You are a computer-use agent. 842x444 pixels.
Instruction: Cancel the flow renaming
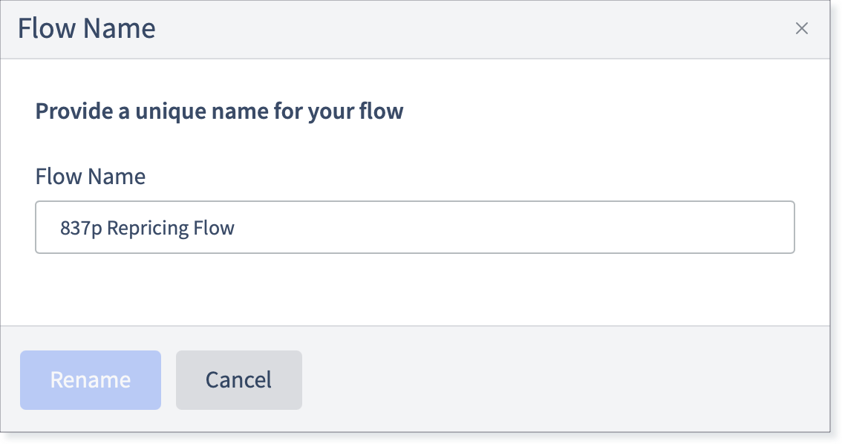click(x=239, y=380)
